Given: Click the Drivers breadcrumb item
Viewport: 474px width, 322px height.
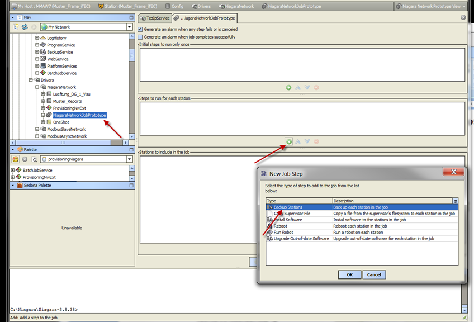Looking at the screenshot, I should click(x=201, y=6).
